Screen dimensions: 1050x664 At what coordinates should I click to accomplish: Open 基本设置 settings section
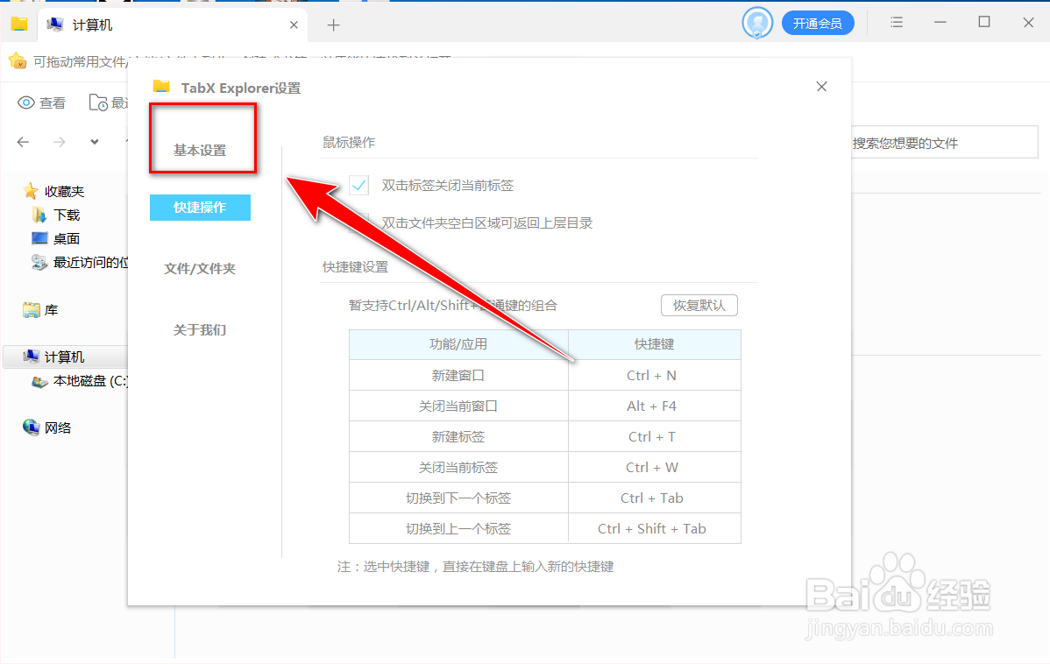200,150
